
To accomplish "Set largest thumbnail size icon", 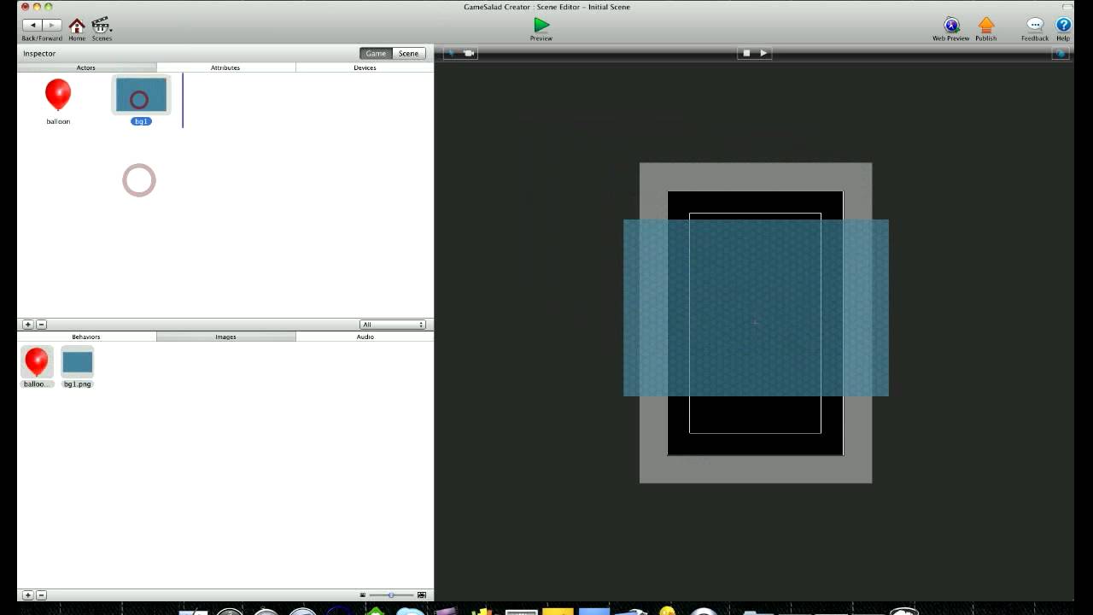I will click(x=422, y=595).
